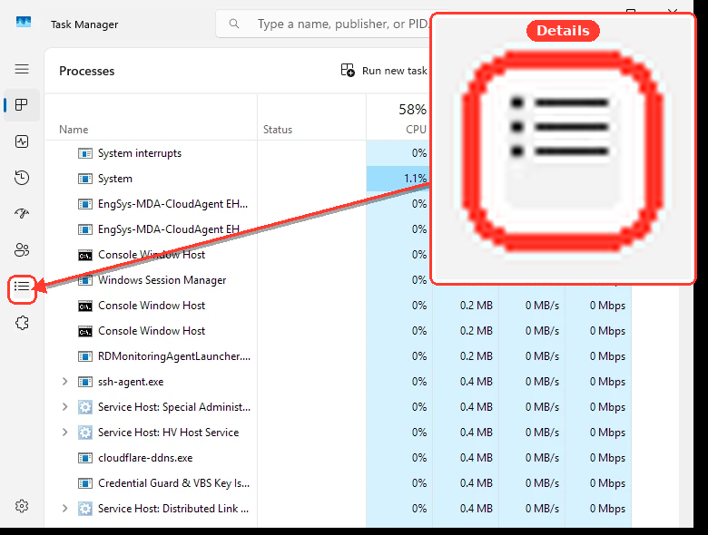Click the ssh-agent.exe process icon
This screenshot has height=535, width=708.
coord(85,382)
